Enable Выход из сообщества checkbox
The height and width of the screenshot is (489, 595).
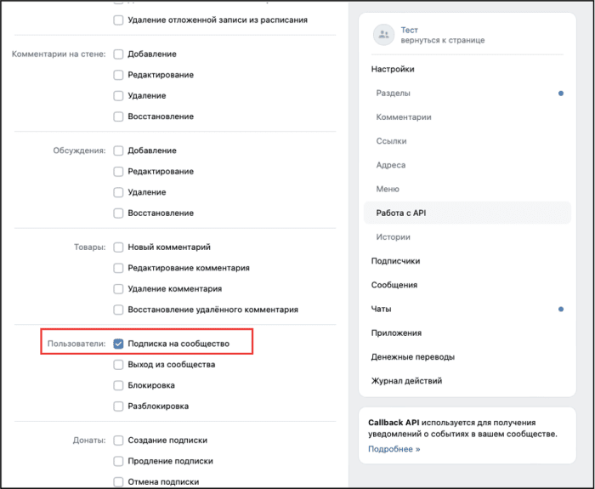click(118, 365)
